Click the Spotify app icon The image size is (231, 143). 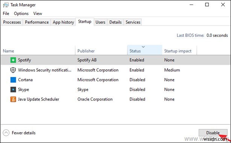[13, 60]
